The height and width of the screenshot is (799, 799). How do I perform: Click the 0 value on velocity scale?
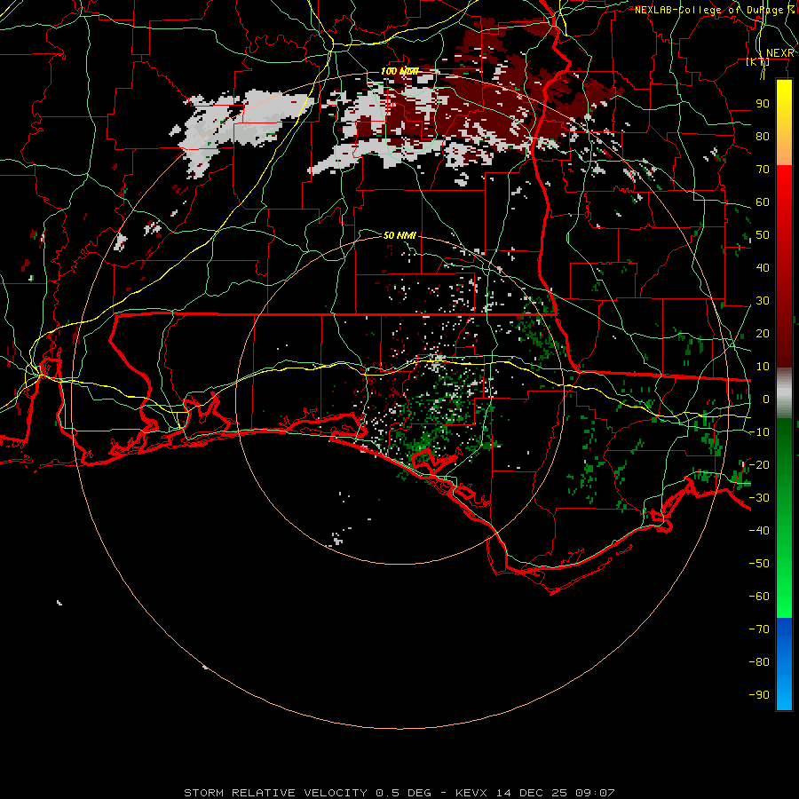coord(766,399)
